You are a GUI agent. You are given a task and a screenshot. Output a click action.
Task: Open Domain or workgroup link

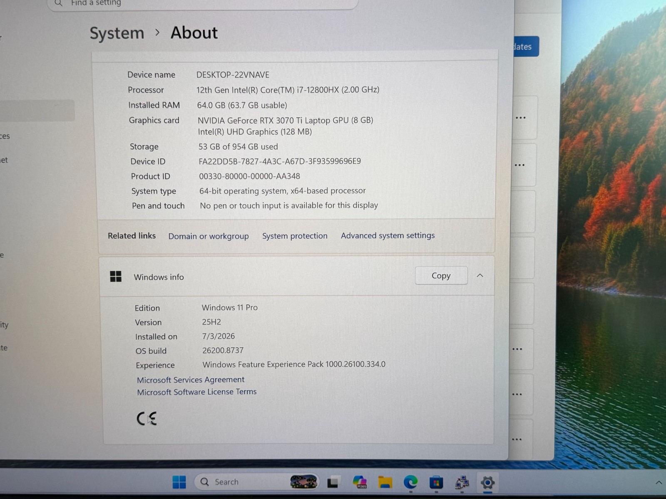click(x=209, y=236)
